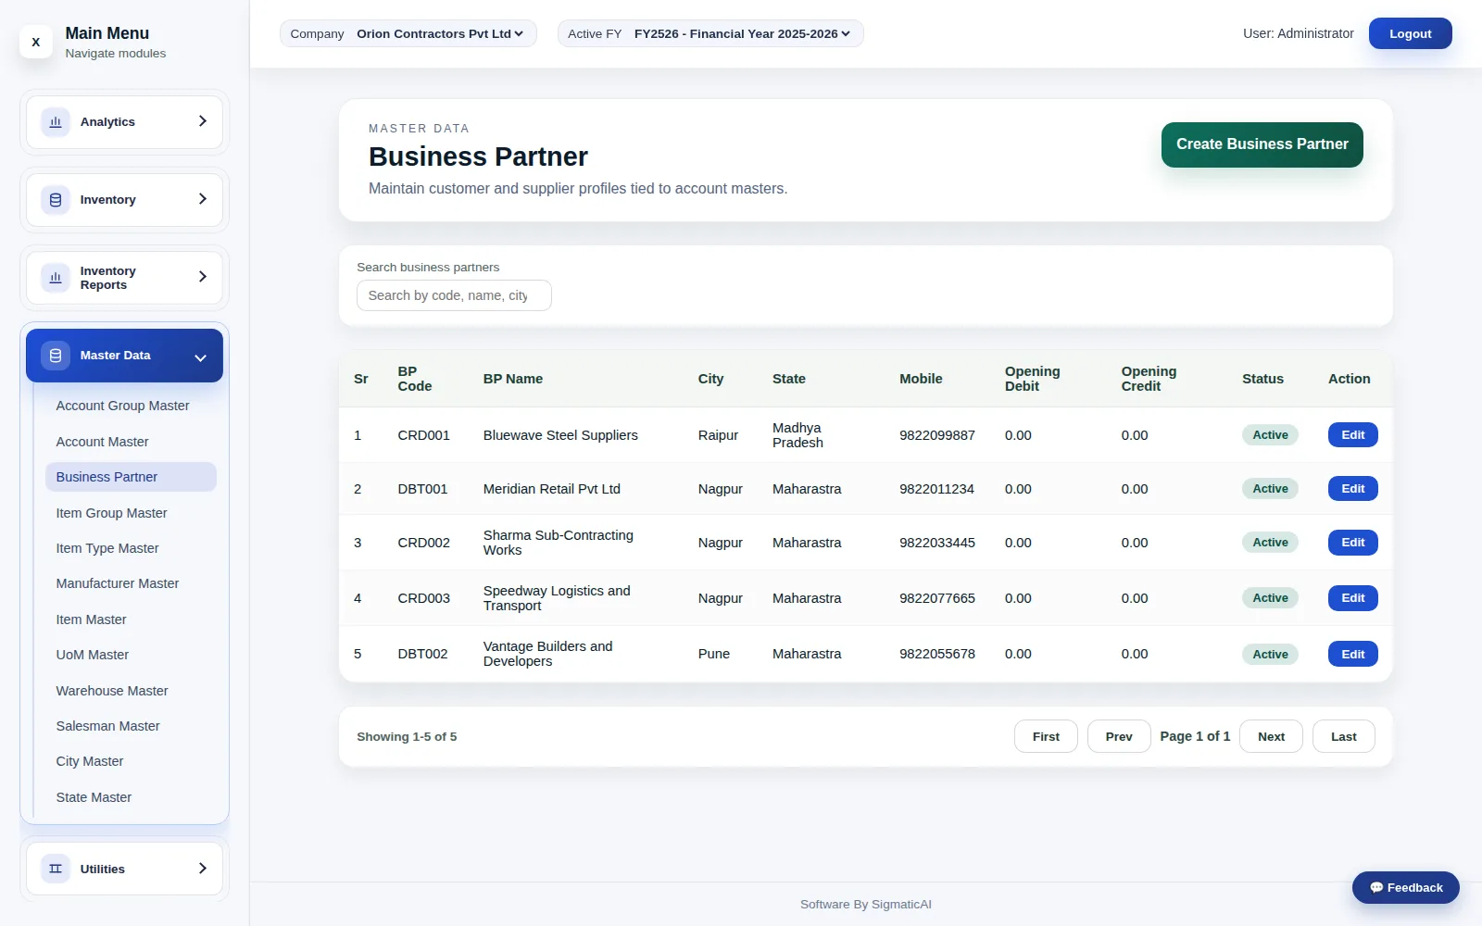The width and height of the screenshot is (1482, 926).
Task: Open the Feedback chat button
Action: pyautogui.click(x=1406, y=887)
